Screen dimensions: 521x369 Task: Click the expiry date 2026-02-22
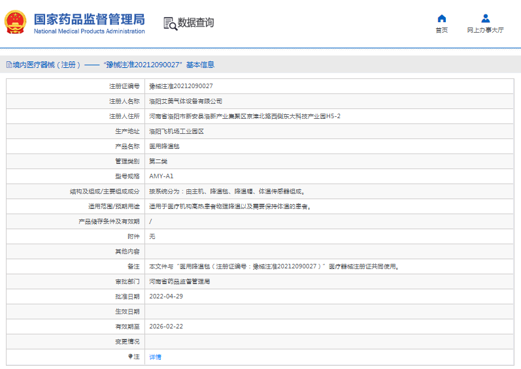(165, 327)
